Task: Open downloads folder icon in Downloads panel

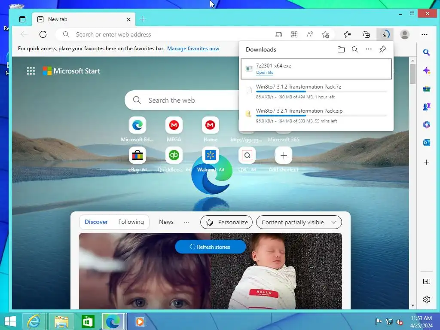Action: tap(341, 49)
